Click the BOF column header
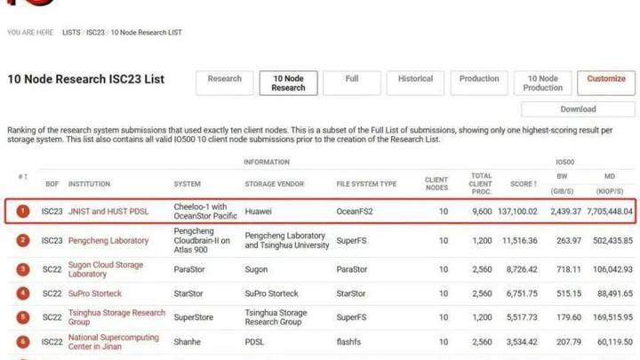The height and width of the screenshot is (360, 640). [52, 184]
